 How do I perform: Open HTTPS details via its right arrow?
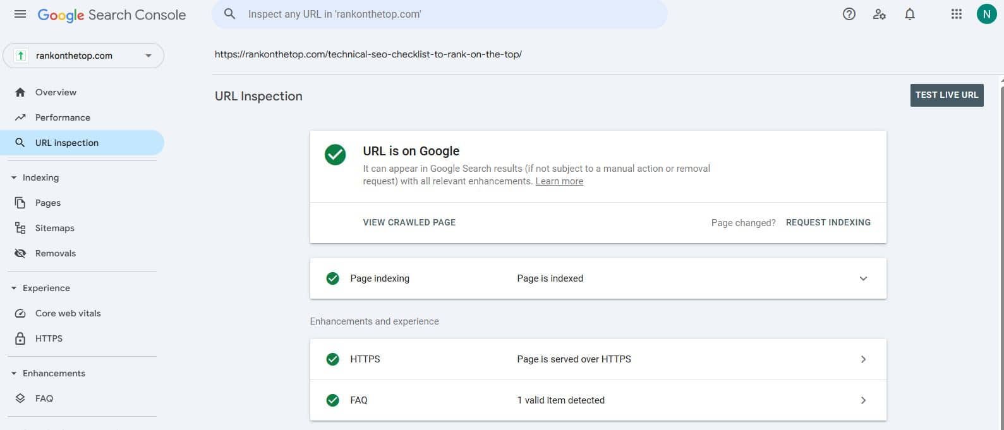[863, 359]
